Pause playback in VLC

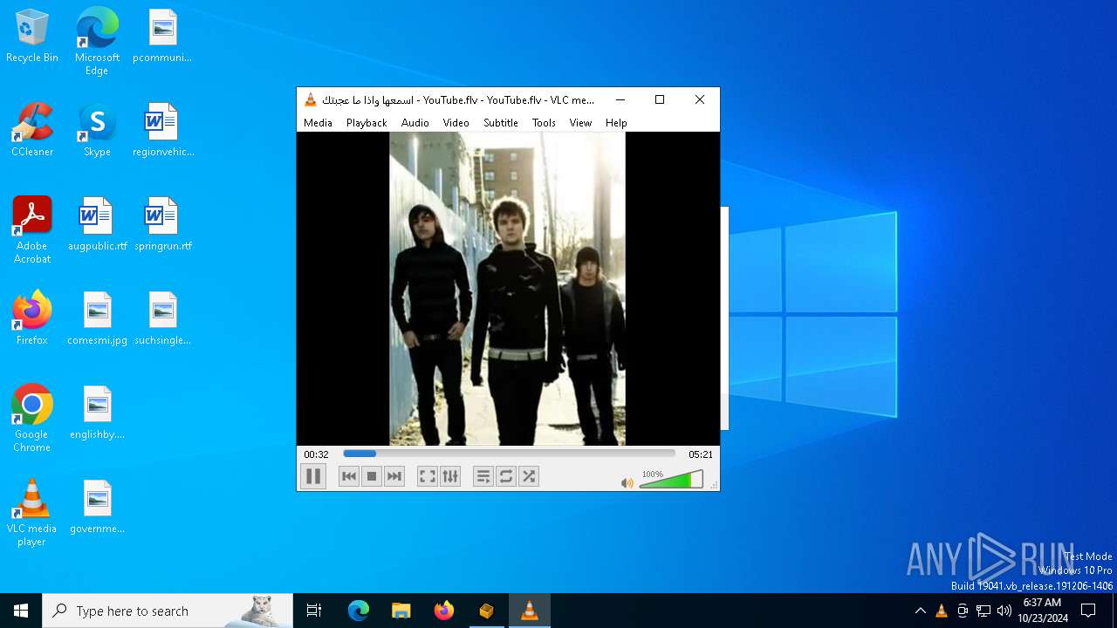pos(312,476)
